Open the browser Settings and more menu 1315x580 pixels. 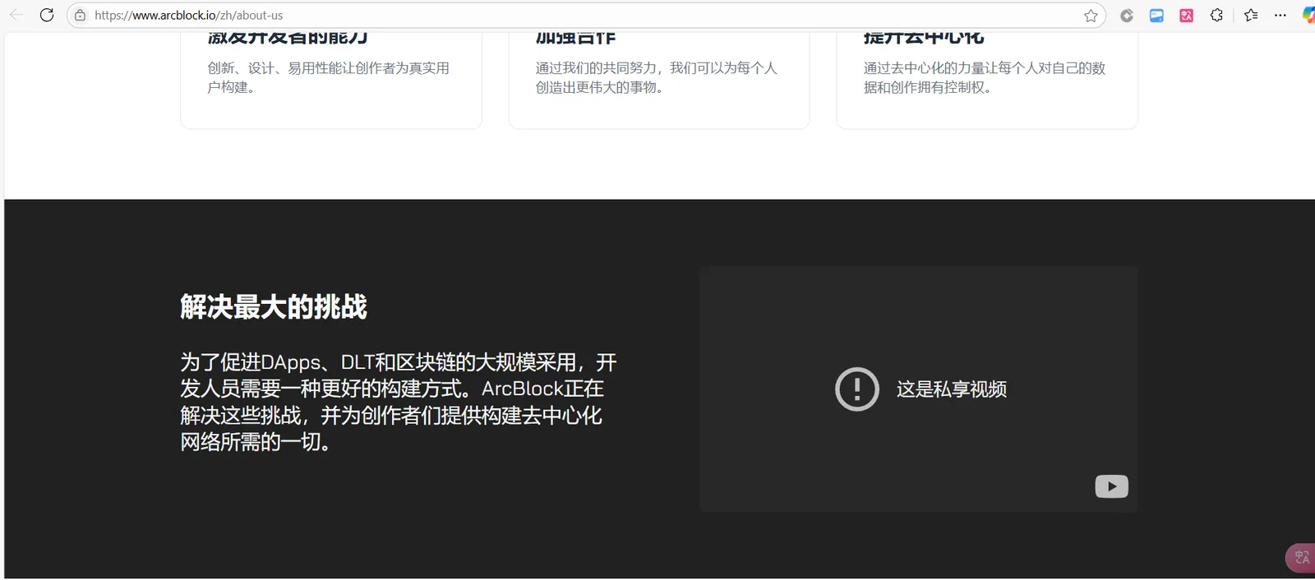[1280, 15]
